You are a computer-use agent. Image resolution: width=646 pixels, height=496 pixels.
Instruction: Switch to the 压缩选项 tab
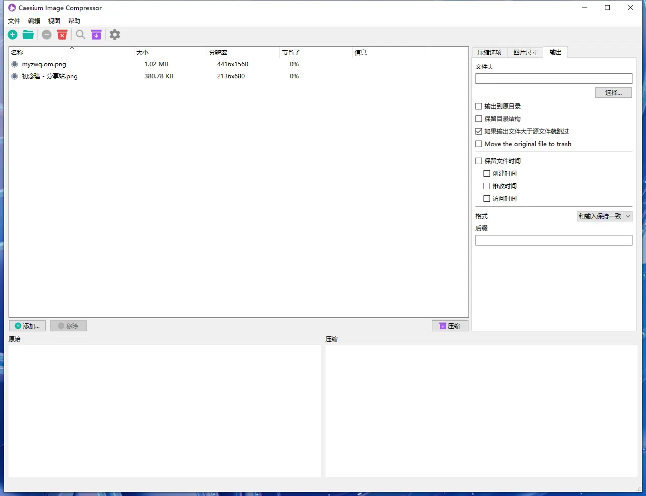pos(490,53)
